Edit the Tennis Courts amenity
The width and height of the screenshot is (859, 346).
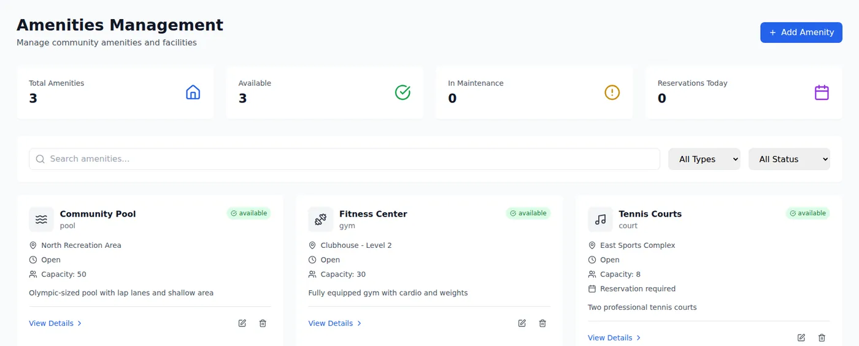(x=801, y=338)
